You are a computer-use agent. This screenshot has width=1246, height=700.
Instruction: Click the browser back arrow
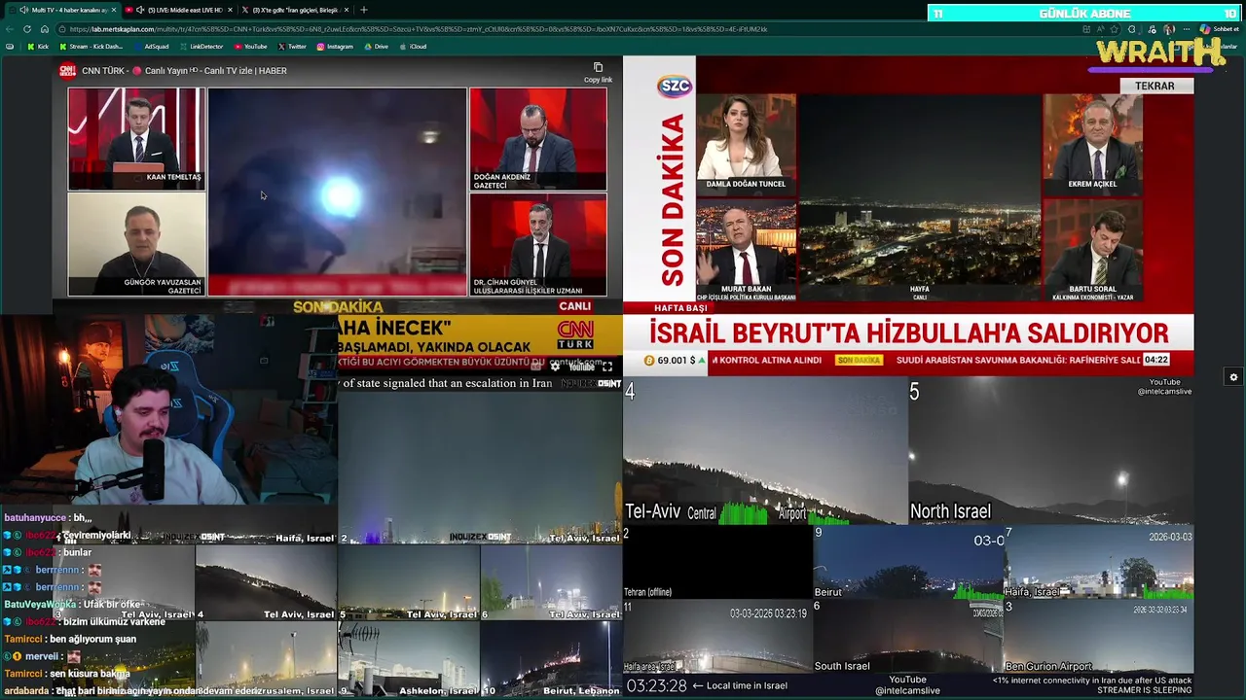[11, 29]
